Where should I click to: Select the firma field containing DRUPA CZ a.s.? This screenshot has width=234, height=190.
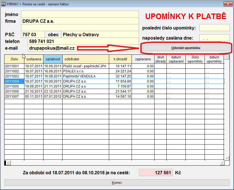pyautogui.click(x=80, y=21)
